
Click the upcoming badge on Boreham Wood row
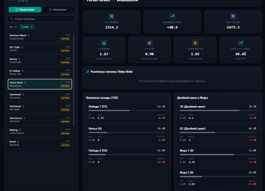[x=65, y=39]
